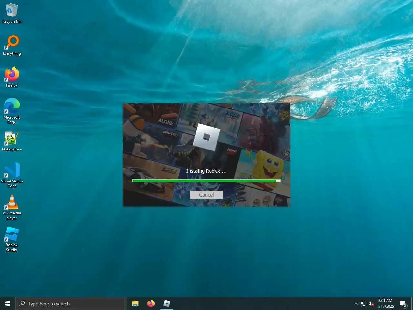Open the Windows Start menu

[8, 304]
